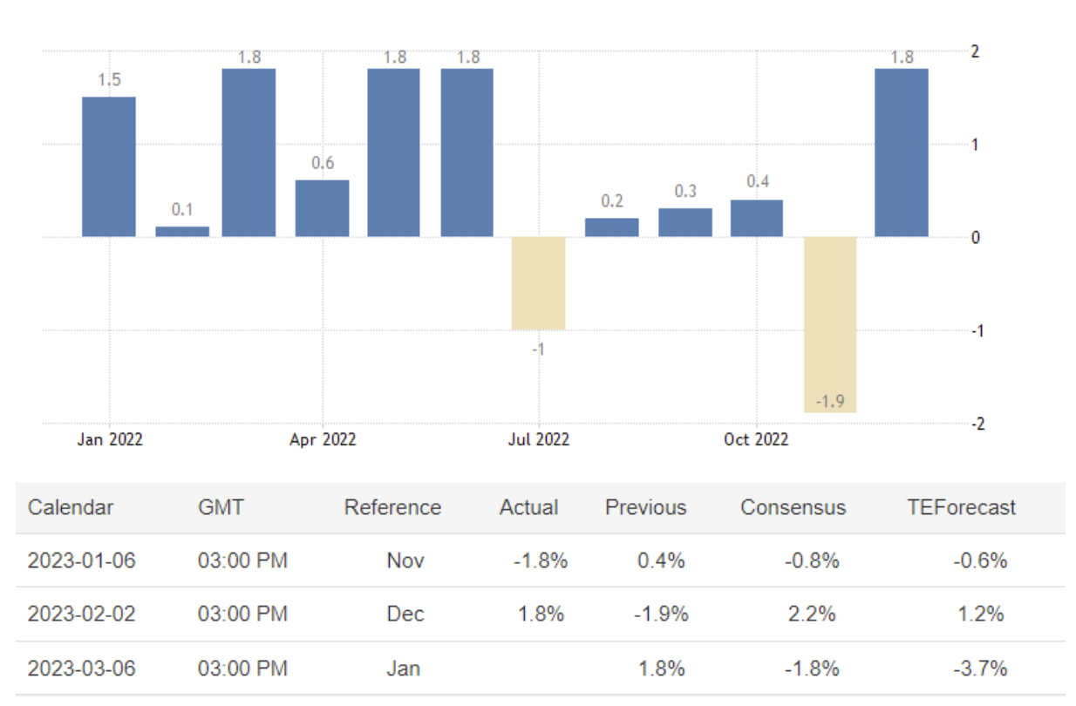
Task: Click the rightmost 1.8 bar in chart
Action: pos(902,153)
